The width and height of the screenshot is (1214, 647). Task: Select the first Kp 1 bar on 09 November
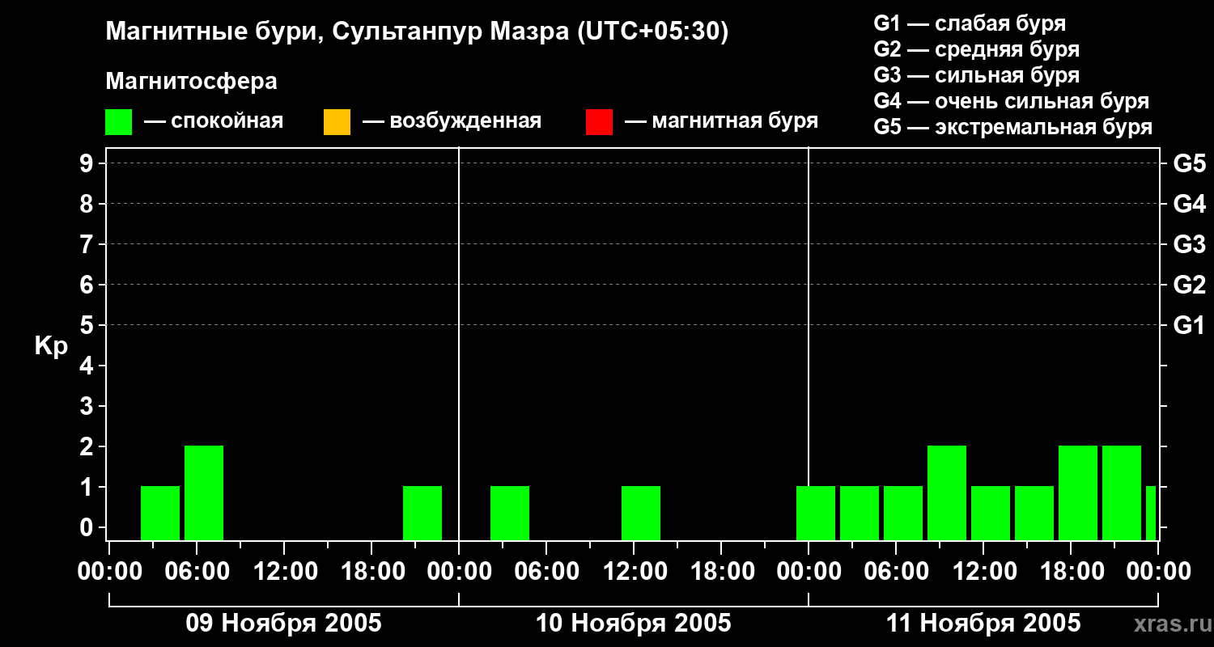point(160,513)
